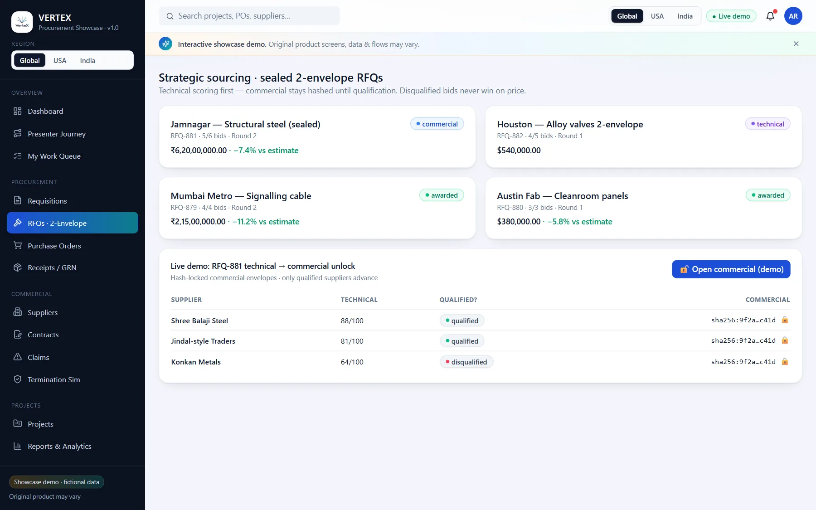Open Jamnagar Structural steel RFQ card
Viewport: 816px width, 510px height.
click(317, 137)
